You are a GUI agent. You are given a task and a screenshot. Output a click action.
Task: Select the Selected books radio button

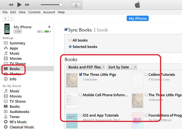click(70, 47)
